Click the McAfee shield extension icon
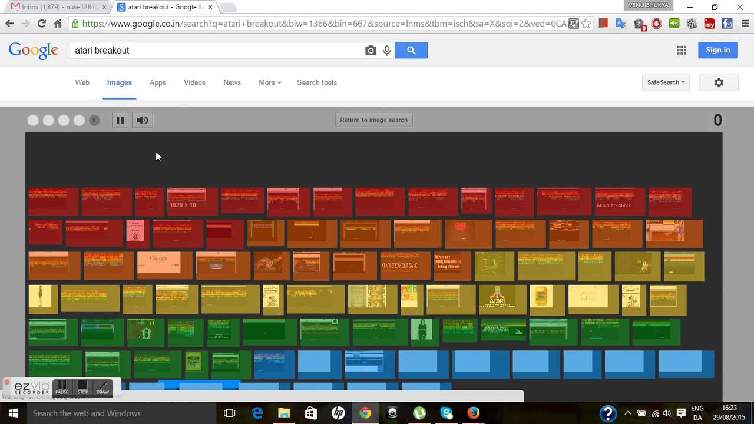Screen dimensions: 754x424 point(573,24)
